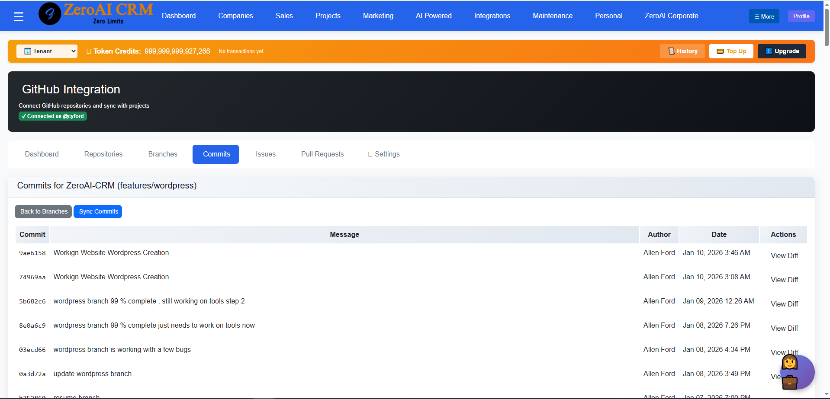Click Back to Branches button
This screenshot has width=830, height=399.
(x=43, y=211)
